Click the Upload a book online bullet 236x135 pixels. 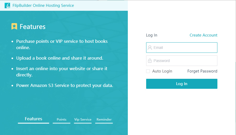[x=59, y=58]
